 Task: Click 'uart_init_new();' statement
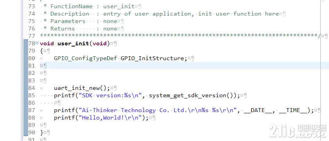(82, 88)
